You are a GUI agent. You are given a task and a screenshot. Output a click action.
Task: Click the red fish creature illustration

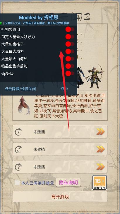coord(24,105)
